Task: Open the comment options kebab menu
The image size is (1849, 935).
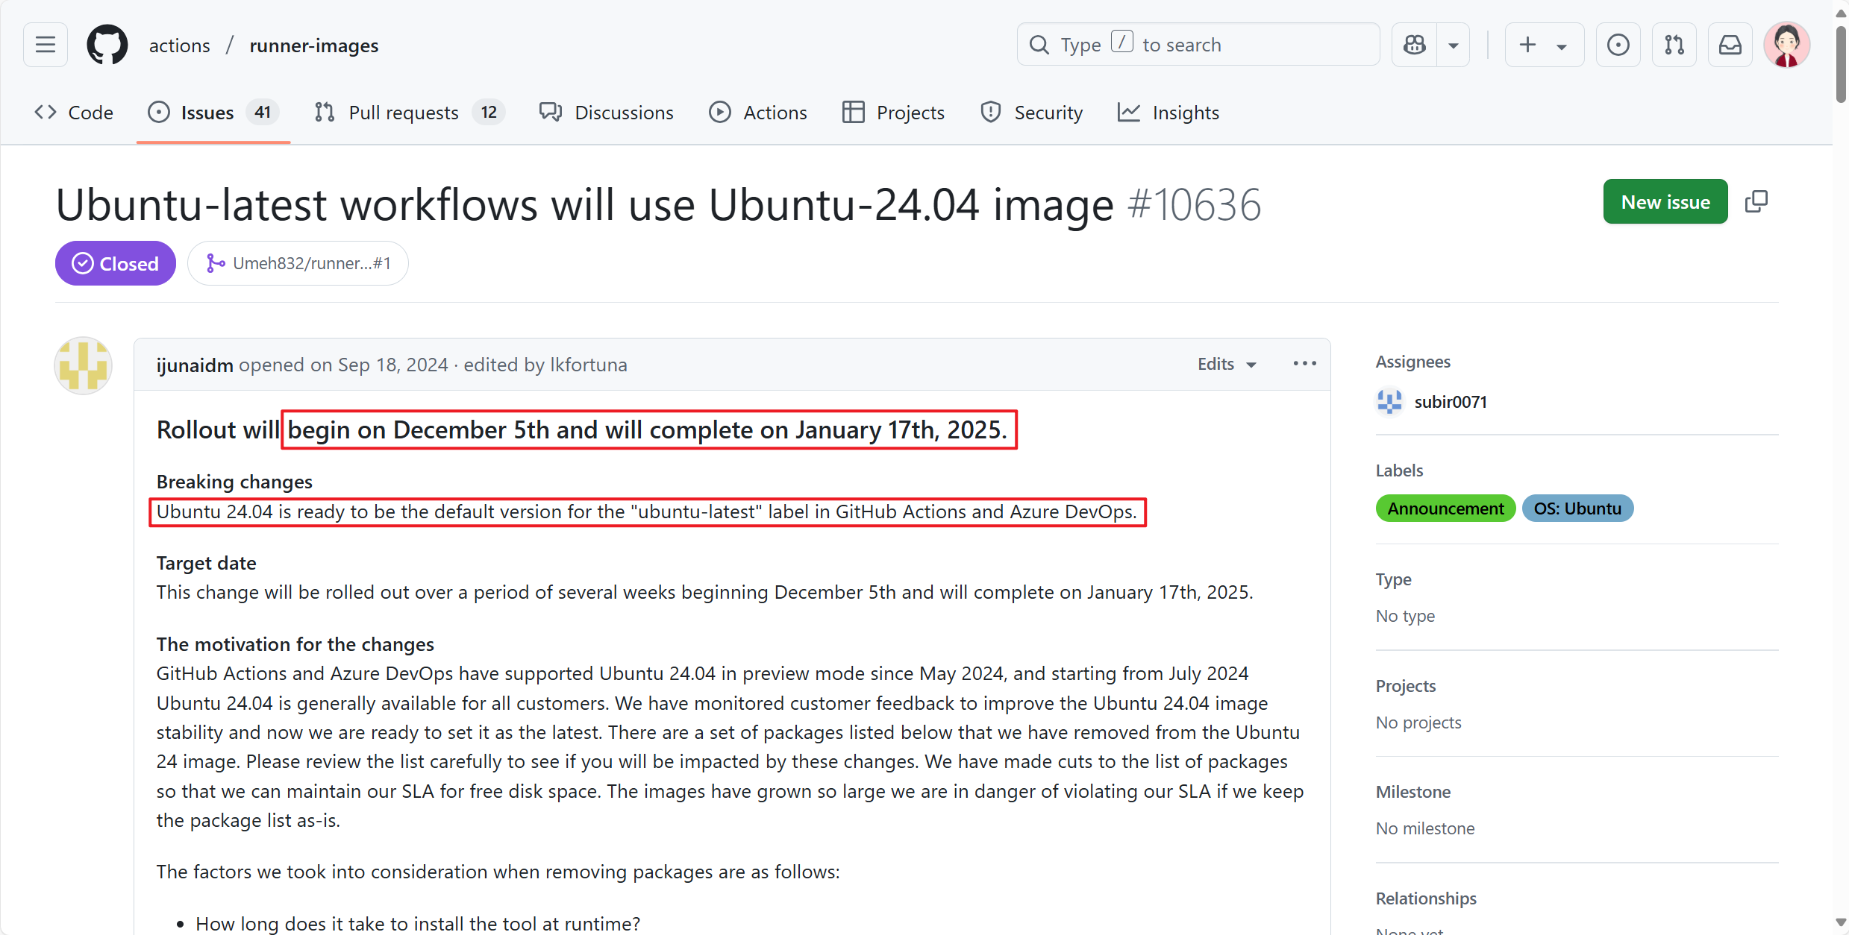Action: [1304, 363]
